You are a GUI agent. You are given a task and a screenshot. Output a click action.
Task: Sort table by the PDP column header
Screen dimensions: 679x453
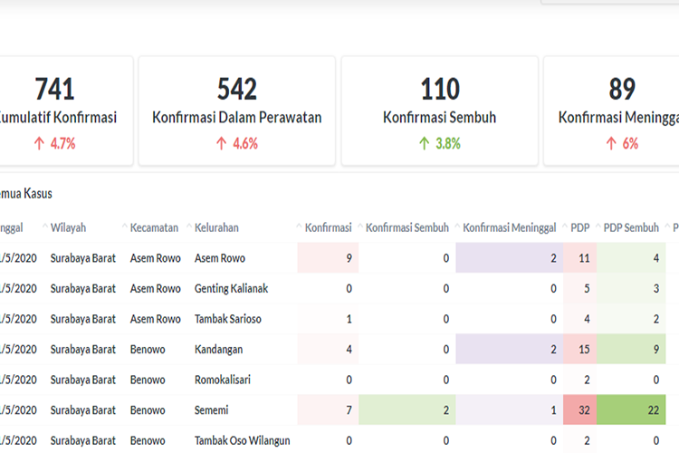[579, 227]
